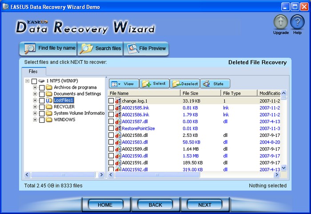Image resolution: width=311 pixels, height=214 pixels.
Task: Click the A0021585.lnk file icon
Action: (118, 108)
